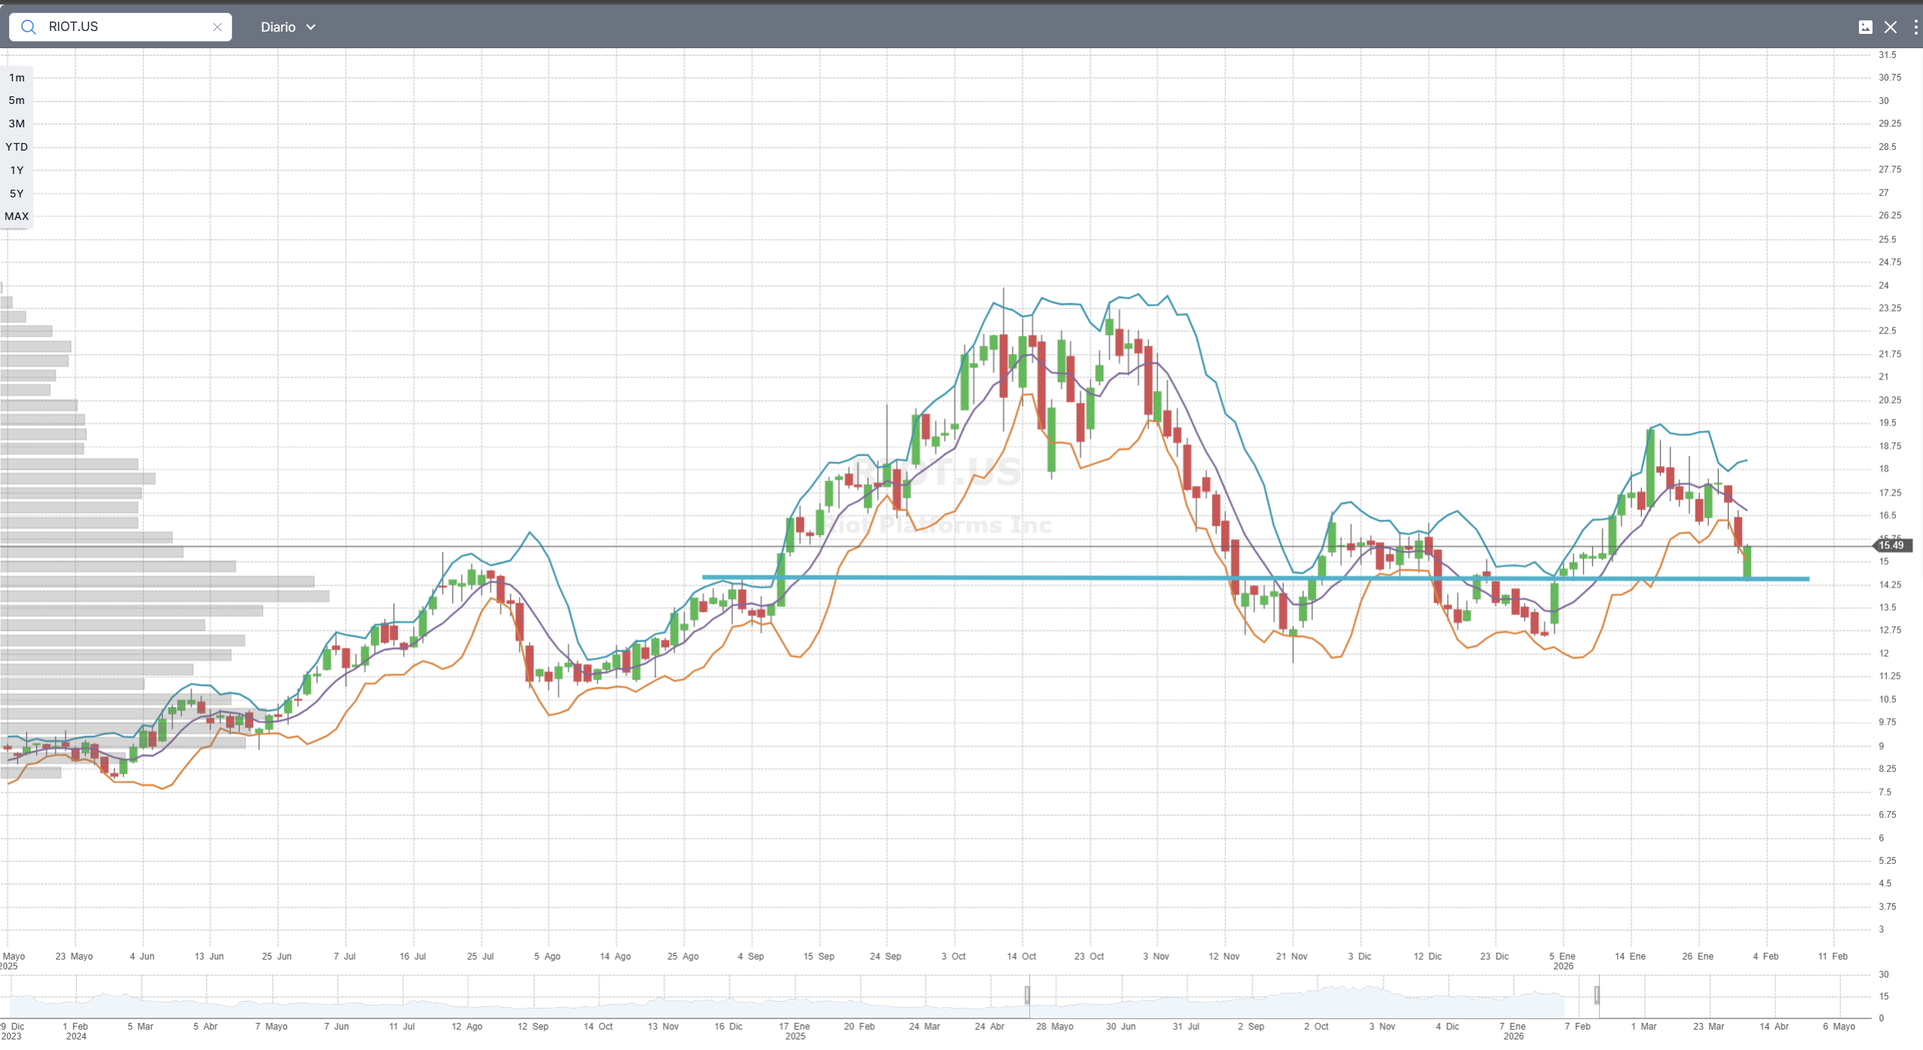Clear the RIOT.US symbol field
Viewport: 1923px width, 1050px height.
[217, 27]
